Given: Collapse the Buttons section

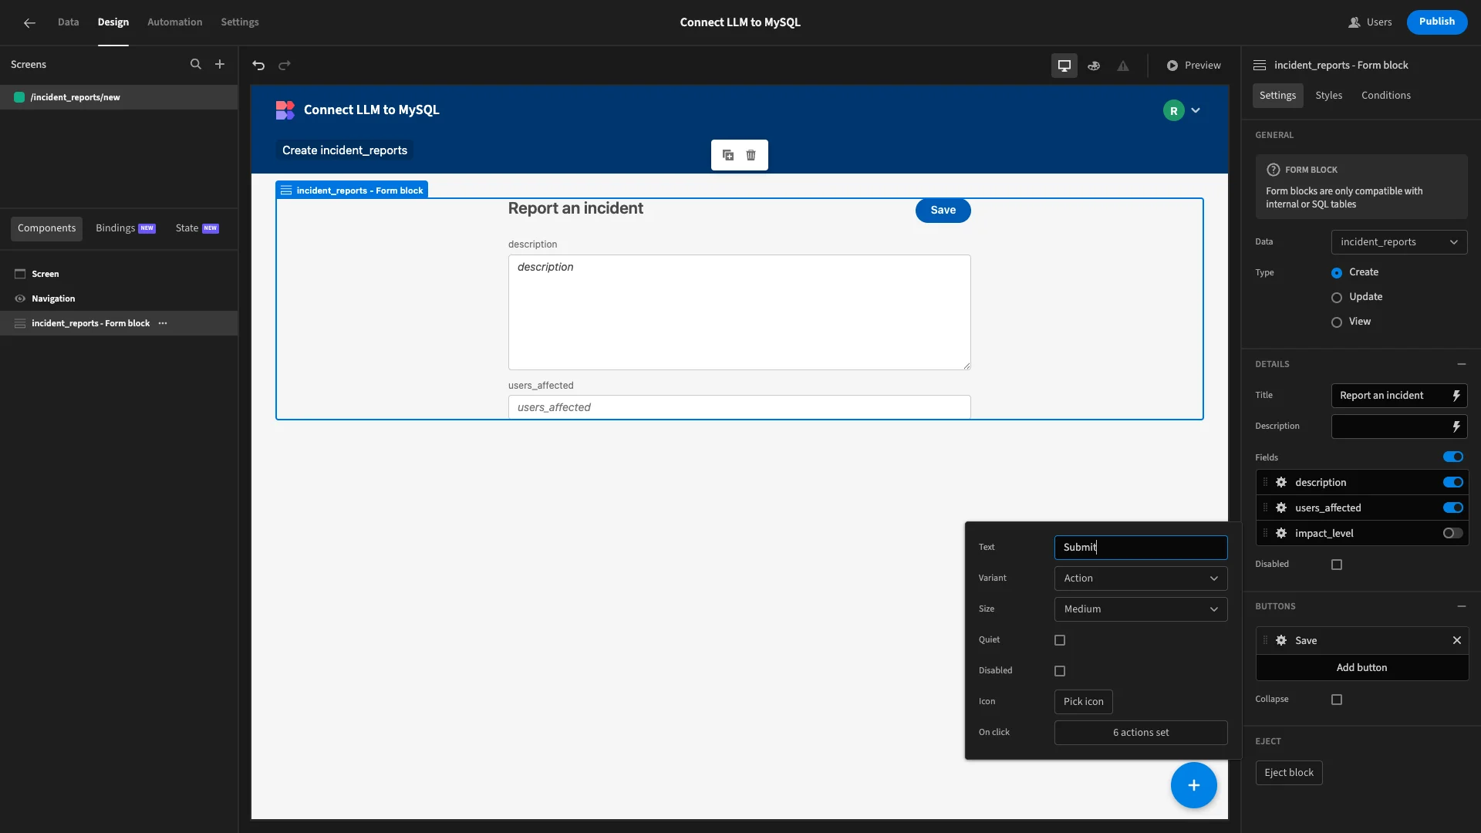Looking at the screenshot, I should click(x=1461, y=606).
